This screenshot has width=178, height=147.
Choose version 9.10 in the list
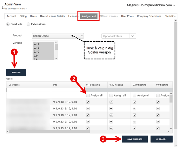pos(43,52)
